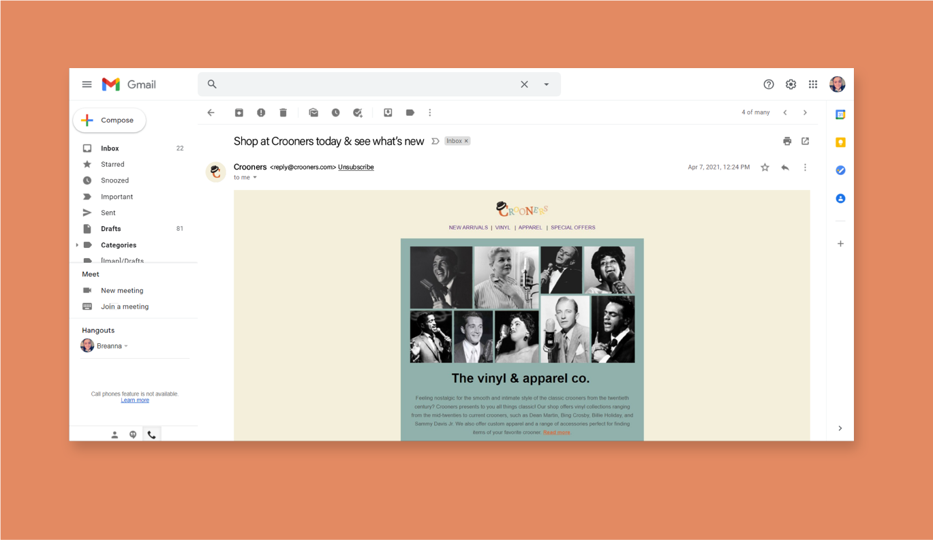Open the Google account avatar
Viewport: 933px width, 540px height.
(838, 84)
